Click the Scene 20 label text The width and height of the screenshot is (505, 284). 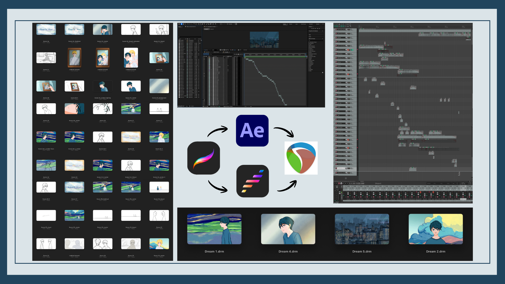103,256
